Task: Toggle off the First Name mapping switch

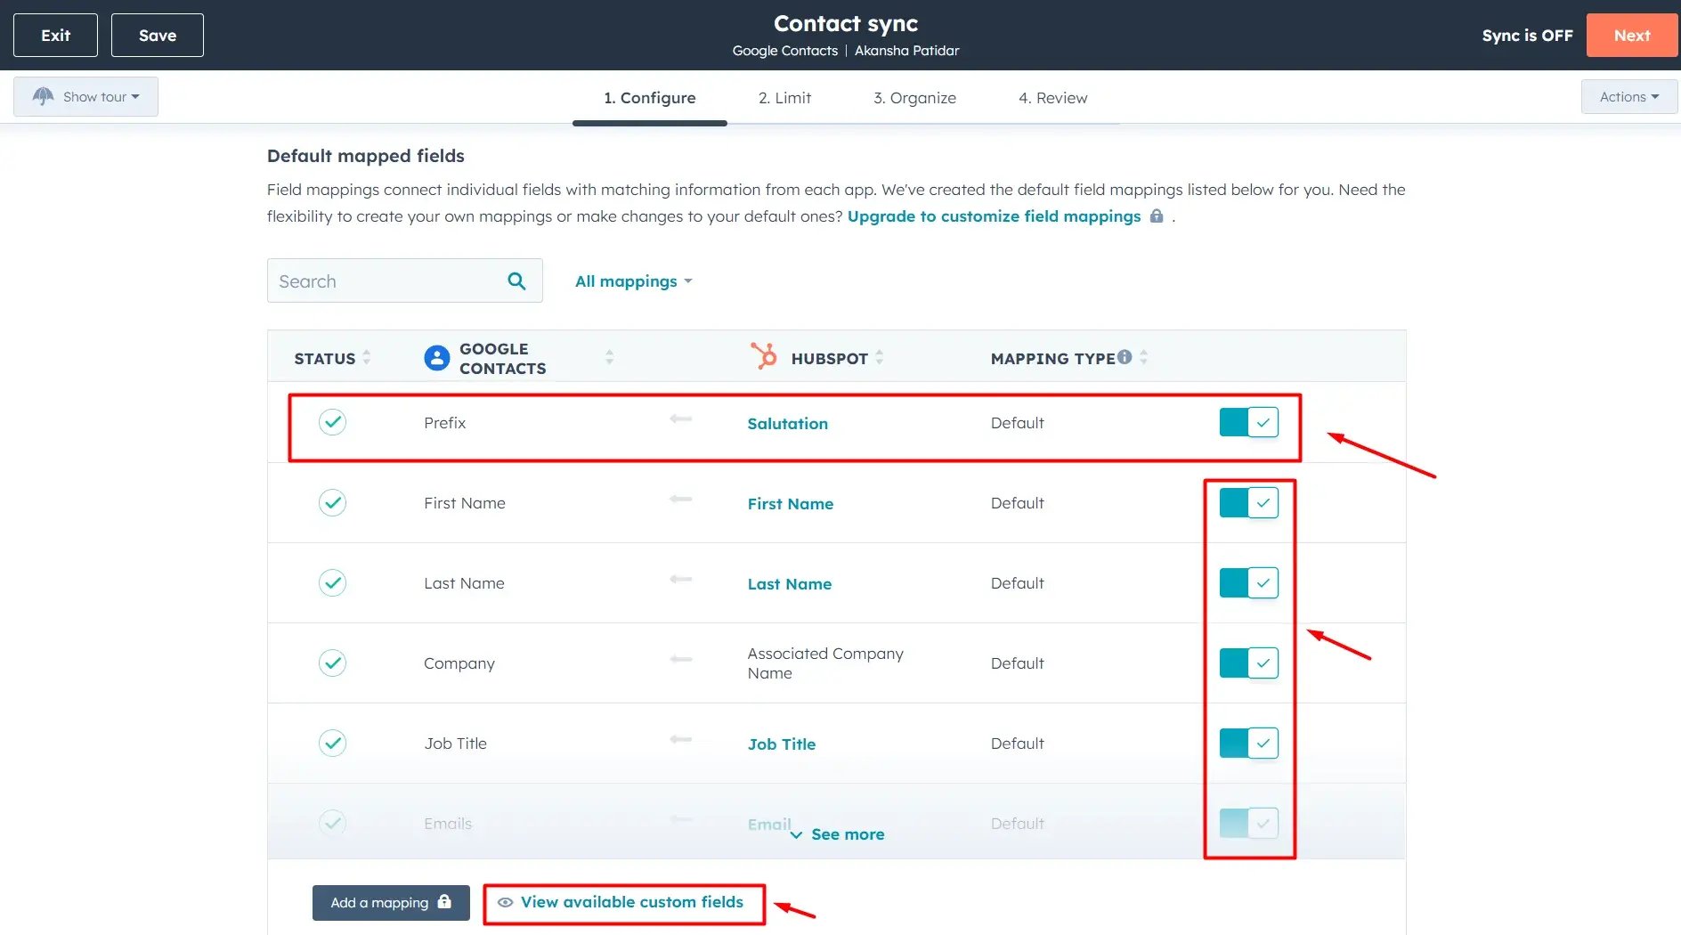Action: pyautogui.click(x=1249, y=502)
